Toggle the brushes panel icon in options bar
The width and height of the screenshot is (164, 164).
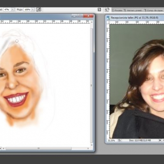click(99, 9)
